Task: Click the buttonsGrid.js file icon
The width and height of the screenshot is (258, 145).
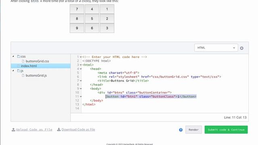Action: 23,75
